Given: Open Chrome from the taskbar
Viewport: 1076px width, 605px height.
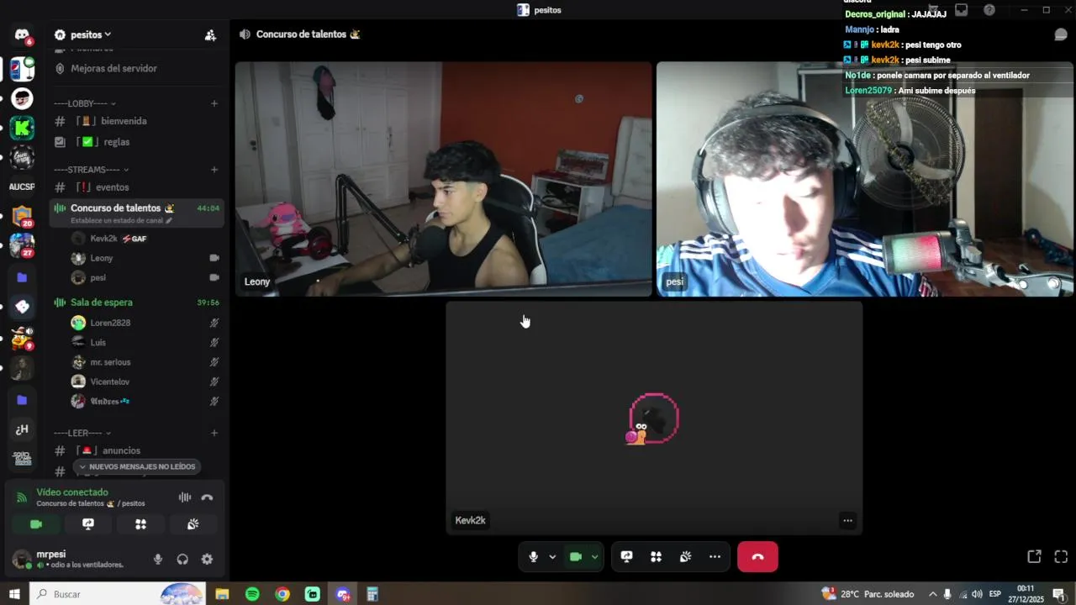Looking at the screenshot, I should (282, 594).
